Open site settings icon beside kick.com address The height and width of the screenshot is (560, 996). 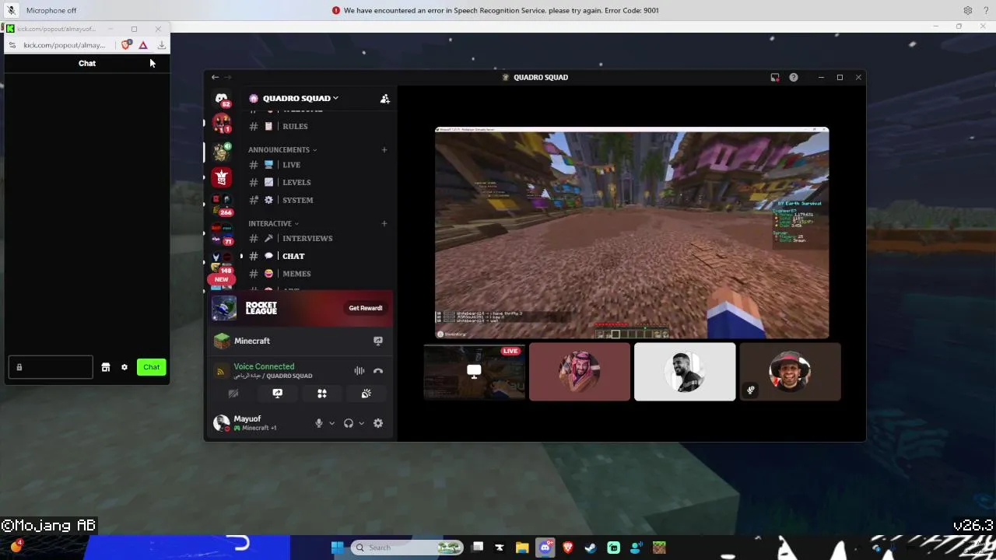(12, 45)
